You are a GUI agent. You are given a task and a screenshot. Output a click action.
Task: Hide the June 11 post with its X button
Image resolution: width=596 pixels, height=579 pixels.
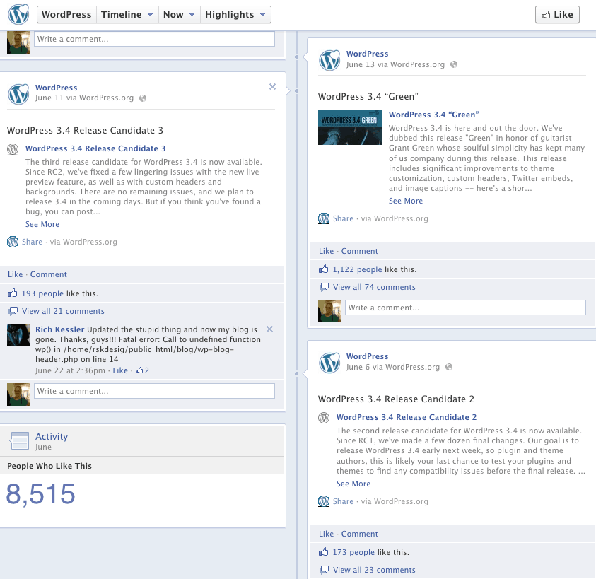(x=272, y=87)
